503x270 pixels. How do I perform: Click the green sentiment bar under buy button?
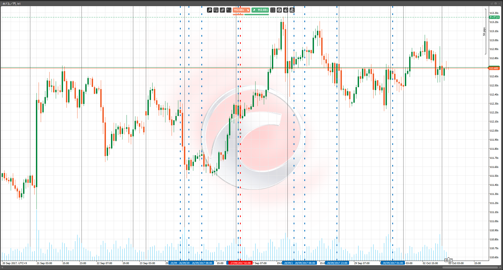257,14
